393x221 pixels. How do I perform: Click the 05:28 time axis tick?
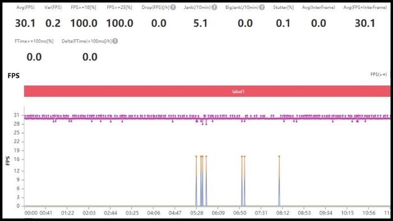[196, 213]
